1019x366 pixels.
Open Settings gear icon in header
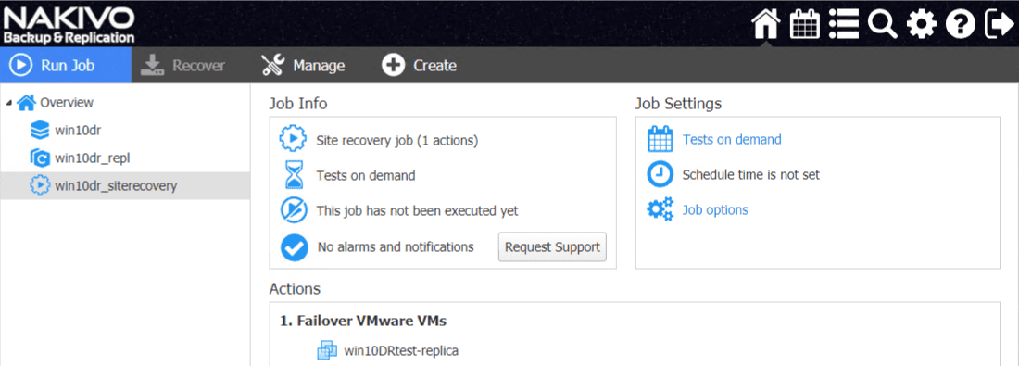point(922,25)
